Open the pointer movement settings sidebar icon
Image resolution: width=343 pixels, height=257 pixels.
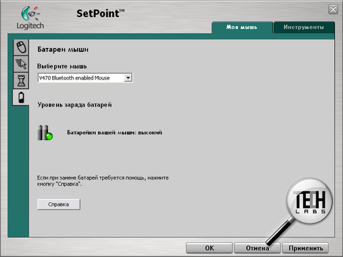pyautogui.click(x=21, y=64)
